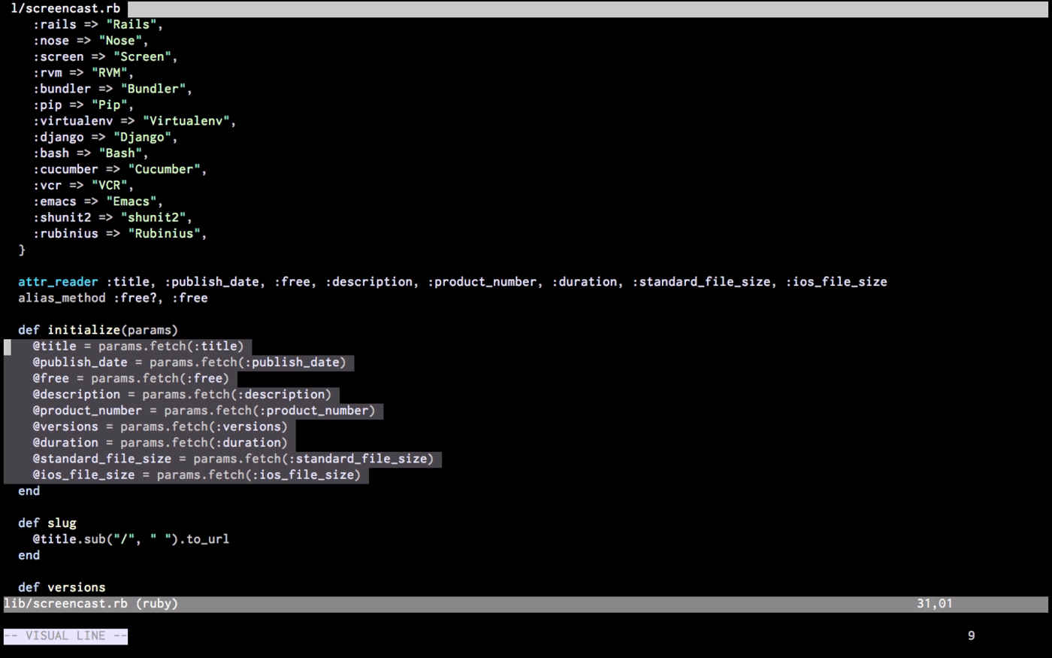This screenshot has width=1052, height=658.
Task: Click the :shunit2 => "shunit2" line
Action: (113, 217)
